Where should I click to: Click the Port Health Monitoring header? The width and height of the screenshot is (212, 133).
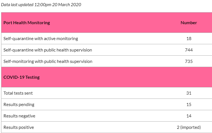point(27,23)
